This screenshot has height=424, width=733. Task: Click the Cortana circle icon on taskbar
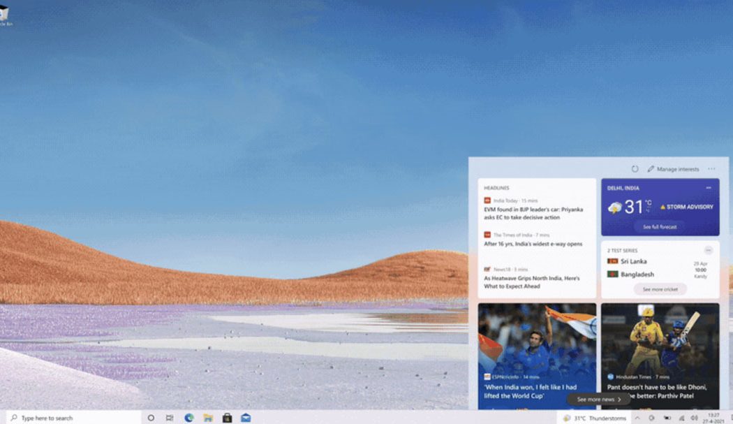[151, 418]
